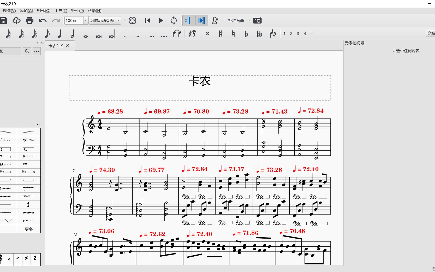Select the quarter note duration
Image resolution: width=435 pixels, height=272 pixels.
pyautogui.click(x=60, y=34)
